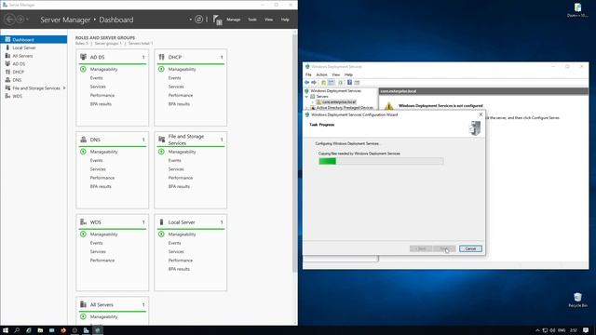Open File Explorer from the taskbar
The width and height of the screenshot is (596, 335).
click(40, 330)
